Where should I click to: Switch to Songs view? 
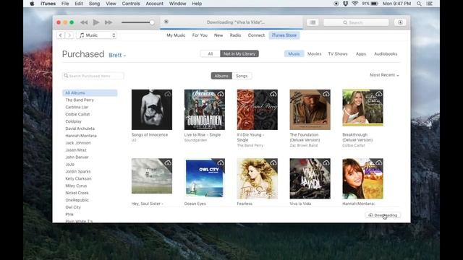pos(242,76)
